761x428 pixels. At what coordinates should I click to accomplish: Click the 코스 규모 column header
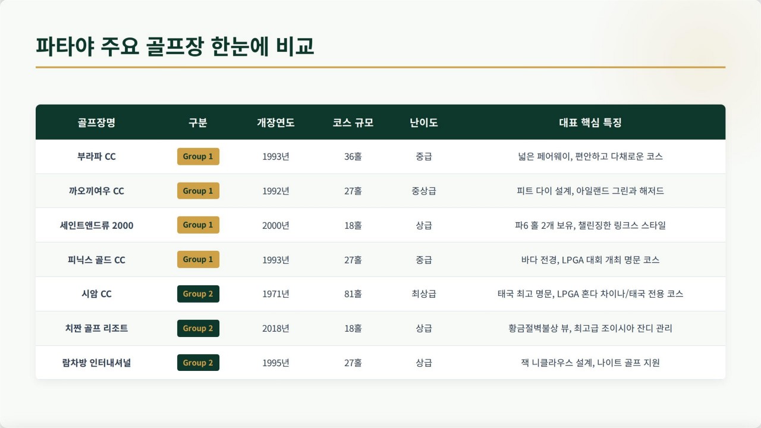click(x=353, y=123)
